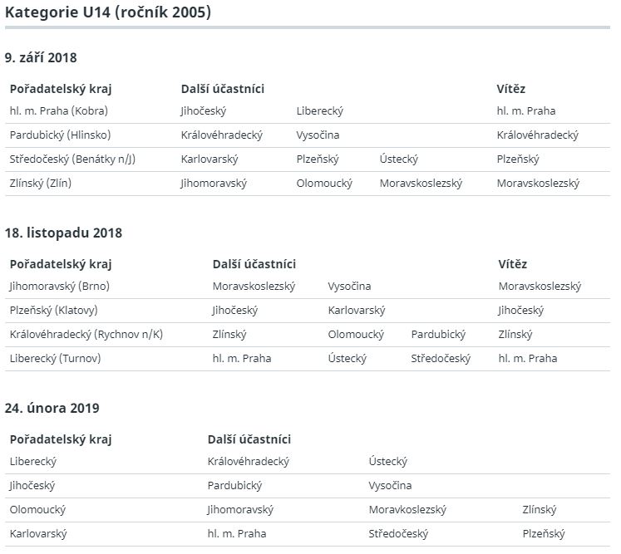Click the 'Kategorie U14 (ročník 2005)' heading
The height and width of the screenshot is (554, 621).
(108, 12)
